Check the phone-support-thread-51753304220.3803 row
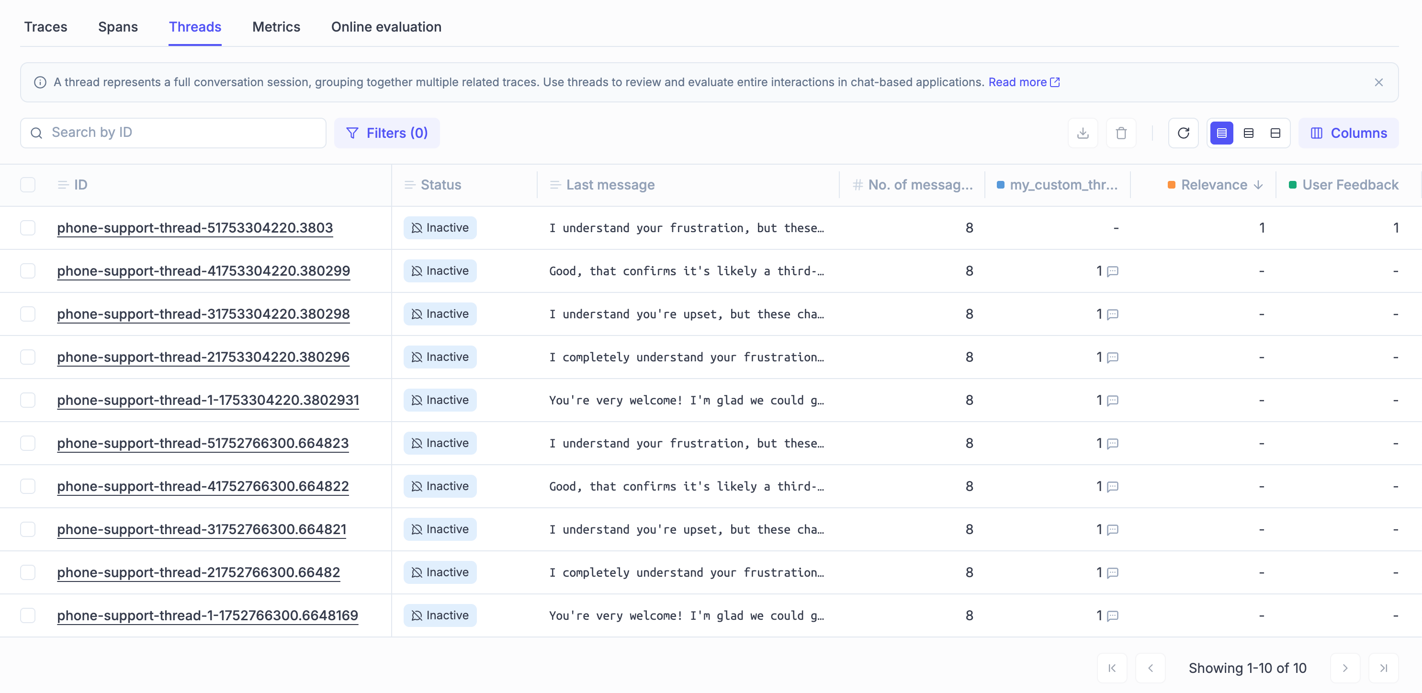This screenshot has height=693, width=1422. (x=28, y=228)
